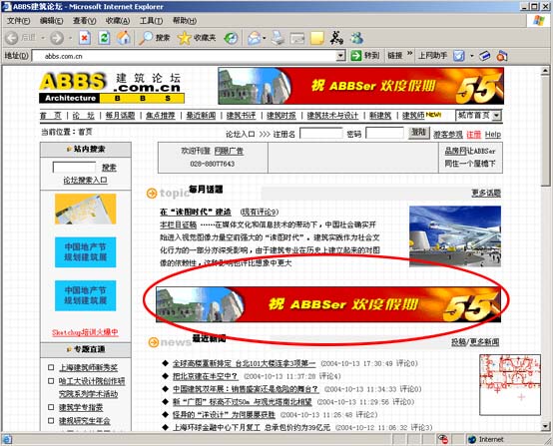Click the vertical scrollbar down arrow
Viewport: 553px width, 446px height.
(545, 426)
